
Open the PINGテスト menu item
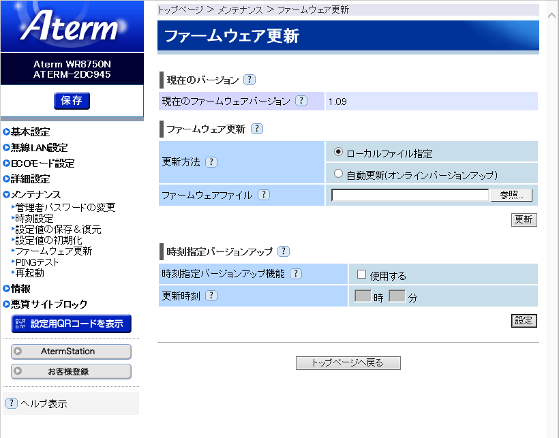(x=37, y=262)
